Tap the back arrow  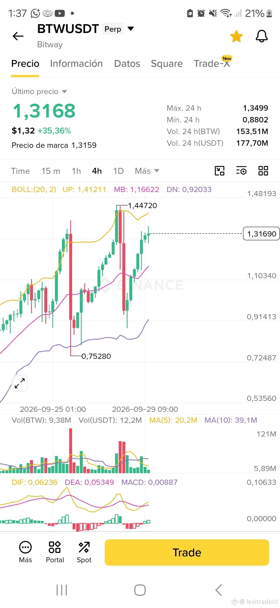tap(18, 36)
